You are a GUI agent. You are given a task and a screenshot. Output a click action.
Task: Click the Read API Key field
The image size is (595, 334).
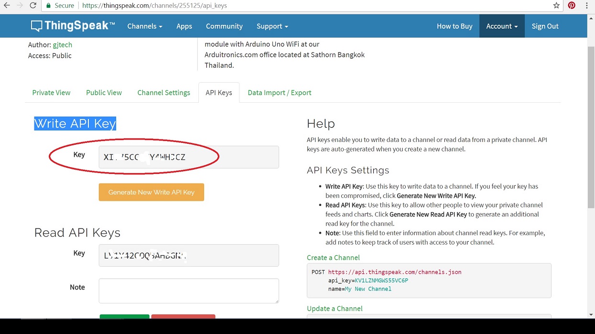tap(189, 255)
